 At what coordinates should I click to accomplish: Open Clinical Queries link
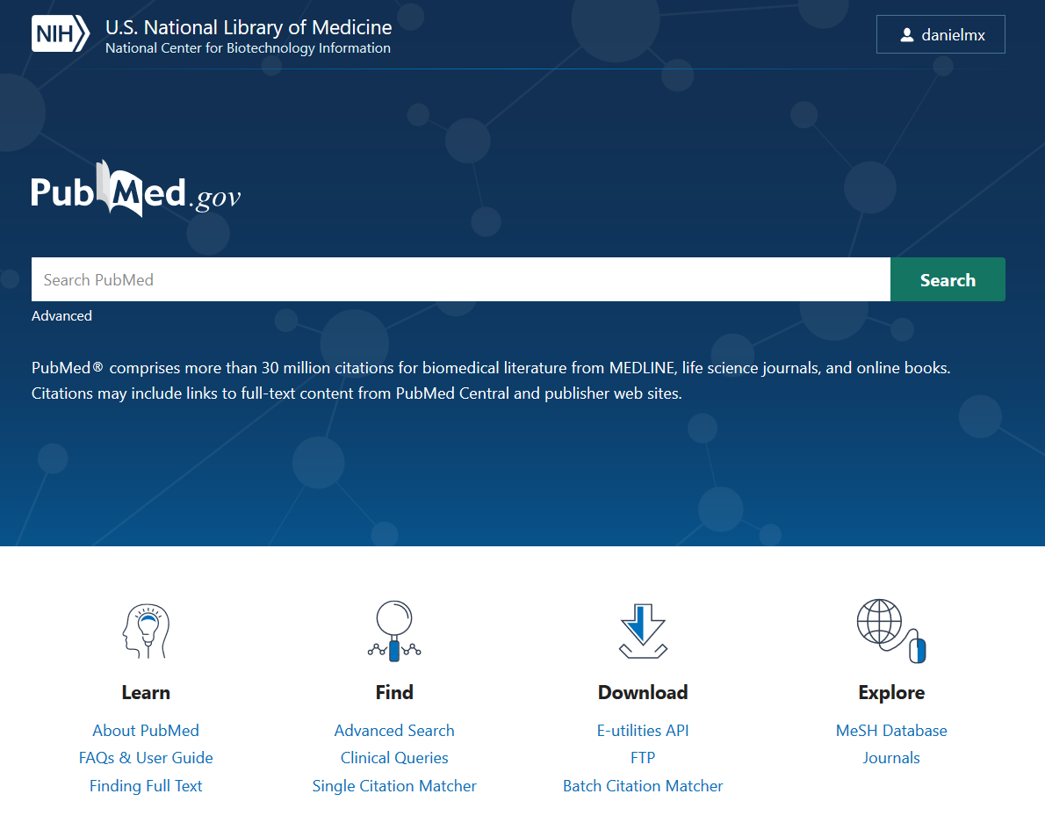(x=394, y=758)
